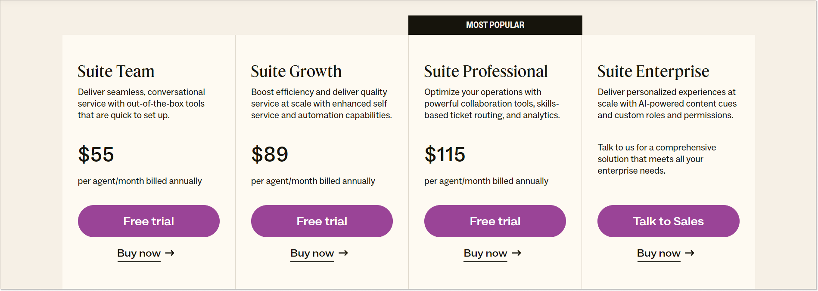Click the $55 price
This screenshot has height=291, width=818.
pyautogui.click(x=96, y=154)
